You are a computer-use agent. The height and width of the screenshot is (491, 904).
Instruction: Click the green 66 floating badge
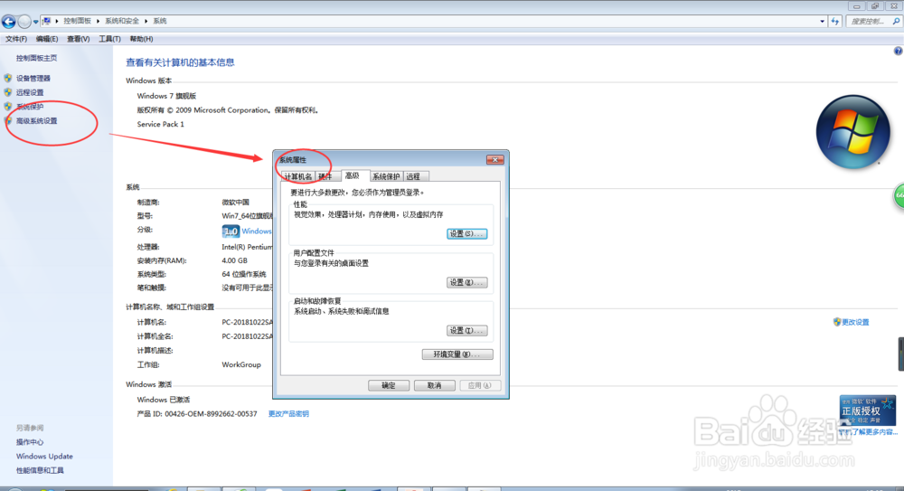tap(899, 195)
